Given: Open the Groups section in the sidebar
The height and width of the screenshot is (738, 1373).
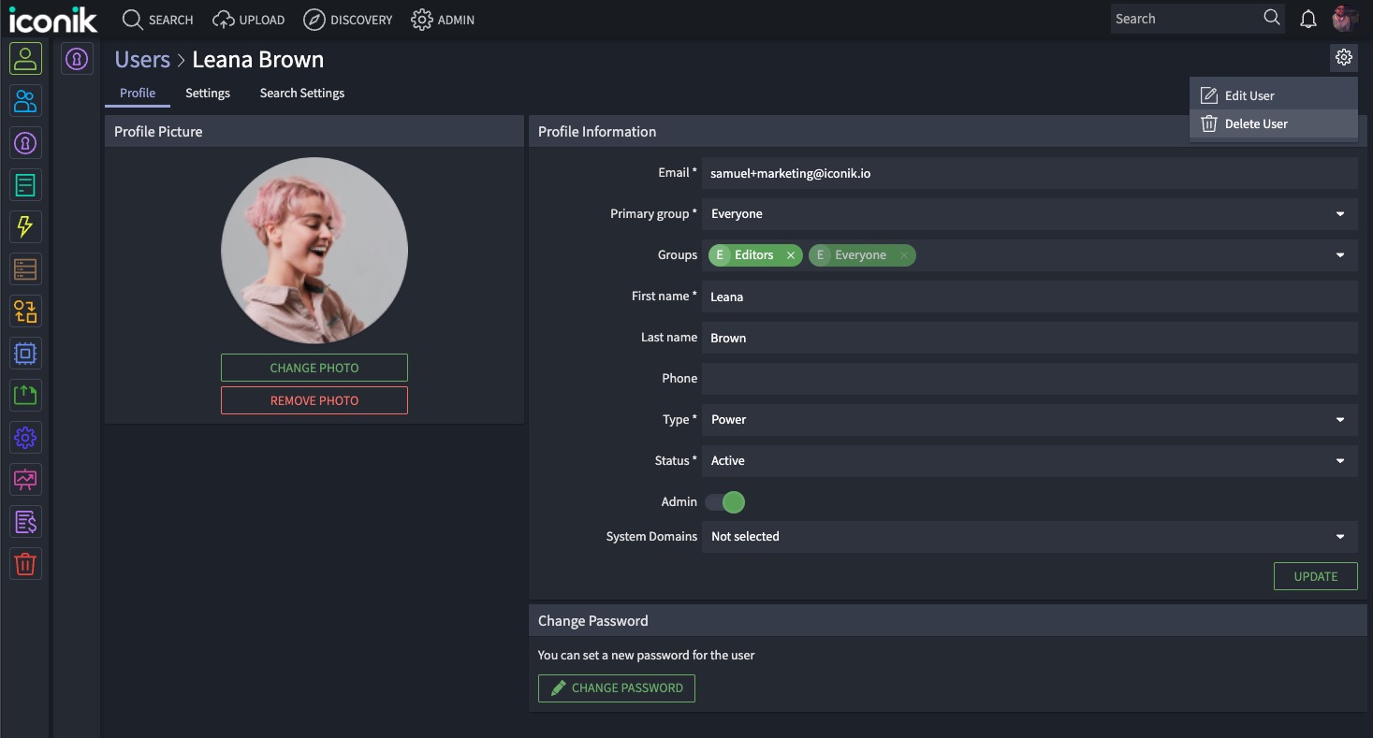Looking at the screenshot, I should 25,100.
